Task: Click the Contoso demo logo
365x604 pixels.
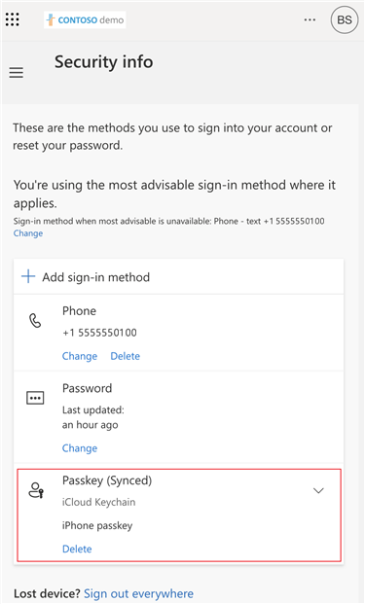Action: coord(85,19)
